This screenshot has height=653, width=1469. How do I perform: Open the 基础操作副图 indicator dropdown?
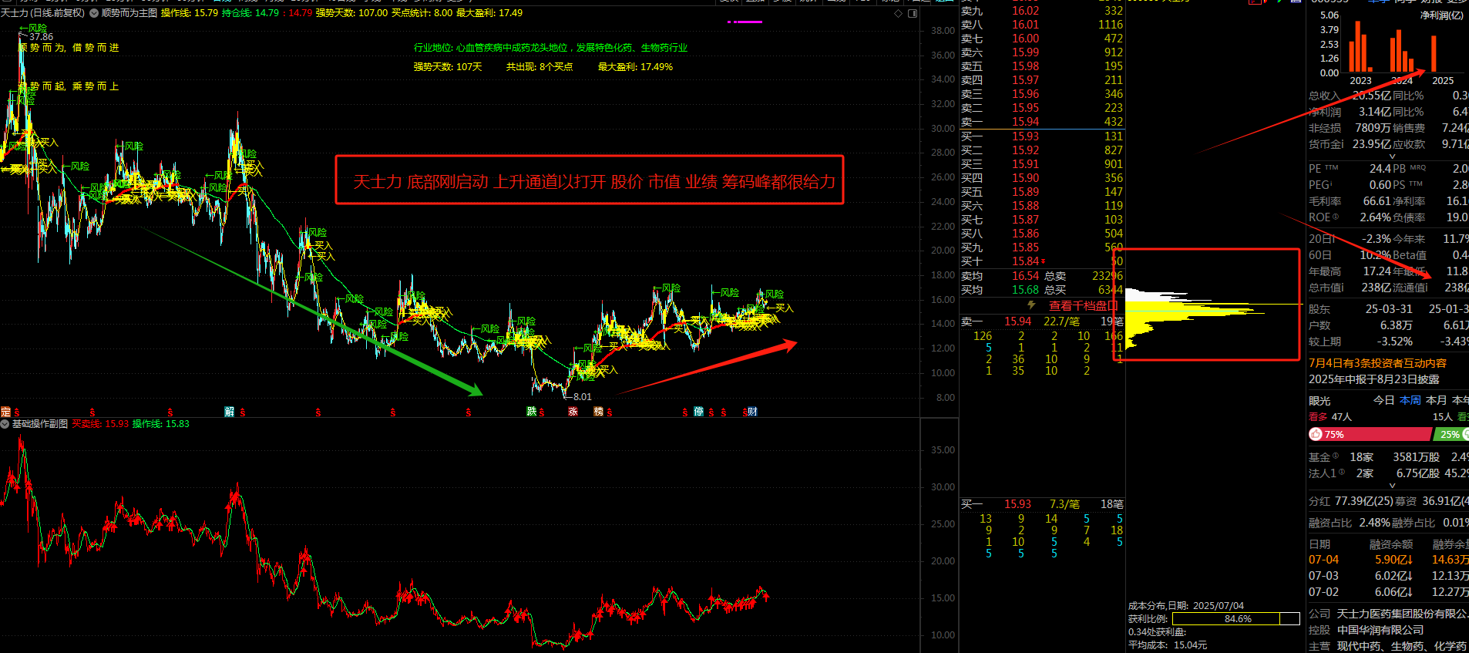click(5, 424)
